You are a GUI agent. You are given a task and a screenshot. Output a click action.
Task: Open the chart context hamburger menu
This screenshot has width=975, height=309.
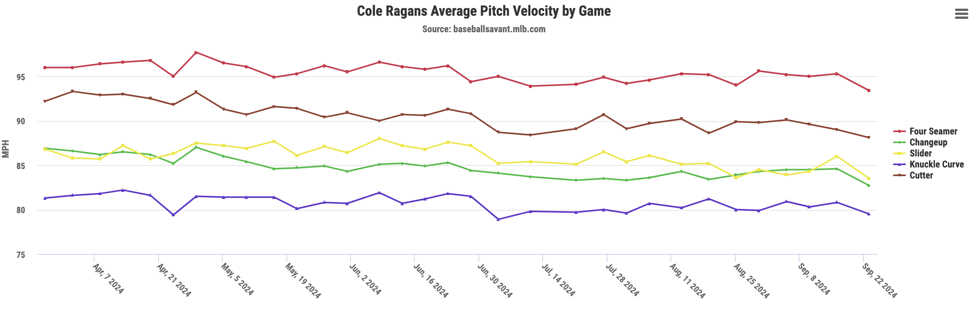[x=961, y=15]
